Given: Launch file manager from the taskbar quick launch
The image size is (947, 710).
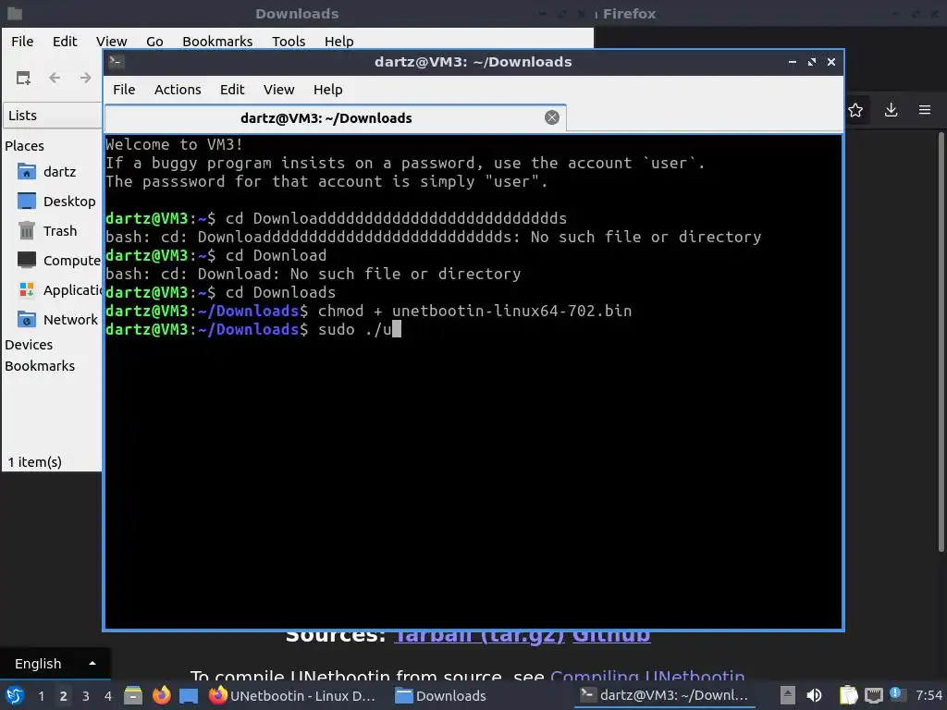Looking at the screenshot, I should [133, 695].
